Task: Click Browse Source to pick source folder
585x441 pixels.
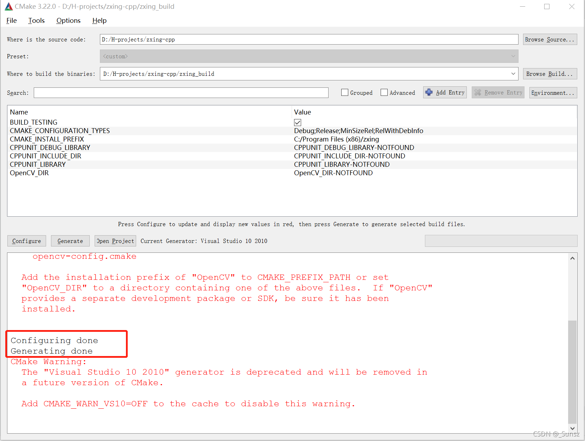Action: (549, 39)
